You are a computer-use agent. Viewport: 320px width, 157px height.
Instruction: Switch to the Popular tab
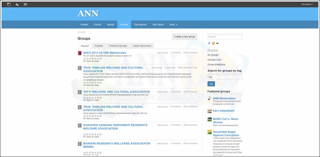[x=99, y=46]
